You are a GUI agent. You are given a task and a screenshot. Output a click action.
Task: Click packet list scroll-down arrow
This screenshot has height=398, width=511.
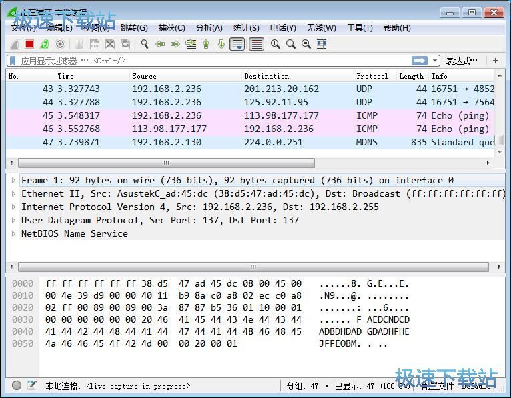tap(500, 152)
